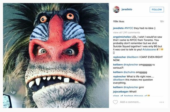
Task: Open raybrecher commenter on I CANT EVEN
Action: [120, 57]
